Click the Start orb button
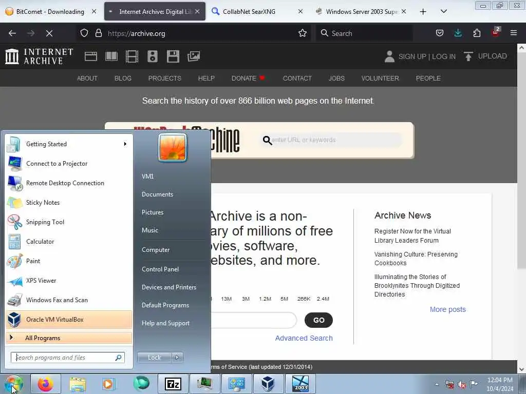 (x=14, y=384)
